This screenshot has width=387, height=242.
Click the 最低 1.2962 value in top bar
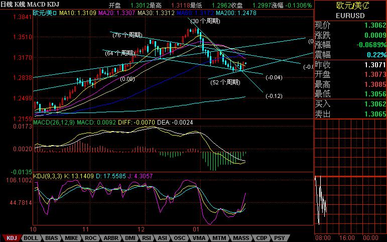point(210,5)
